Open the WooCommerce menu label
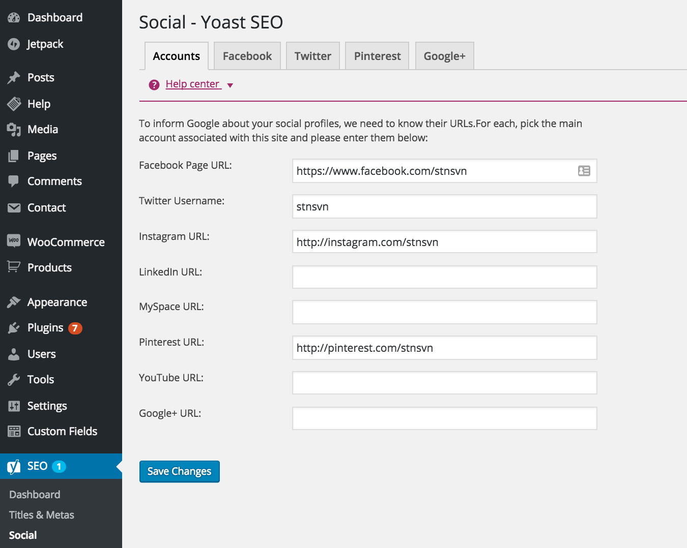This screenshot has width=687, height=548. [66, 242]
